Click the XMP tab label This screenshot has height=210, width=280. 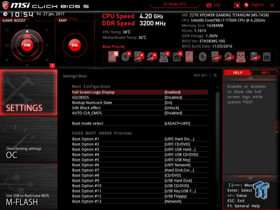[62, 20]
